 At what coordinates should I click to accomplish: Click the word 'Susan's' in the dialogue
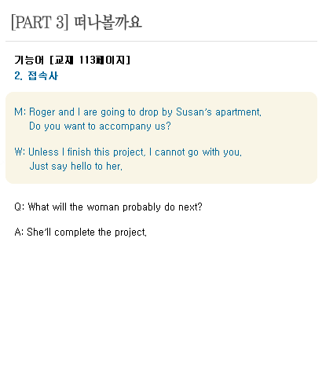click(x=194, y=112)
